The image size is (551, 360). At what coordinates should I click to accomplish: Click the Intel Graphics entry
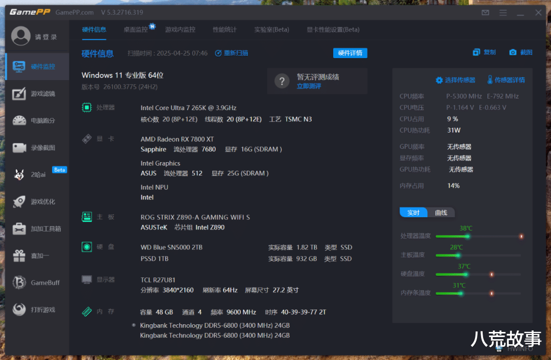160,163
